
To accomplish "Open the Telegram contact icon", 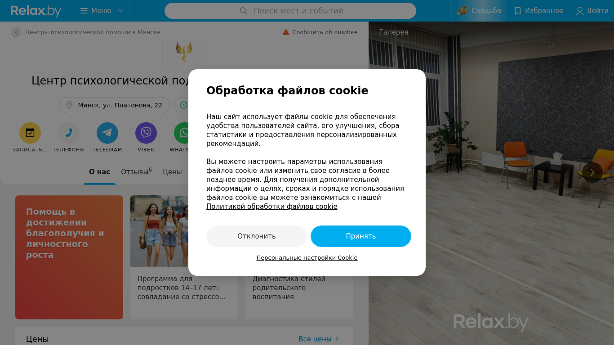I will pyautogui.click(x=107, y=133).
